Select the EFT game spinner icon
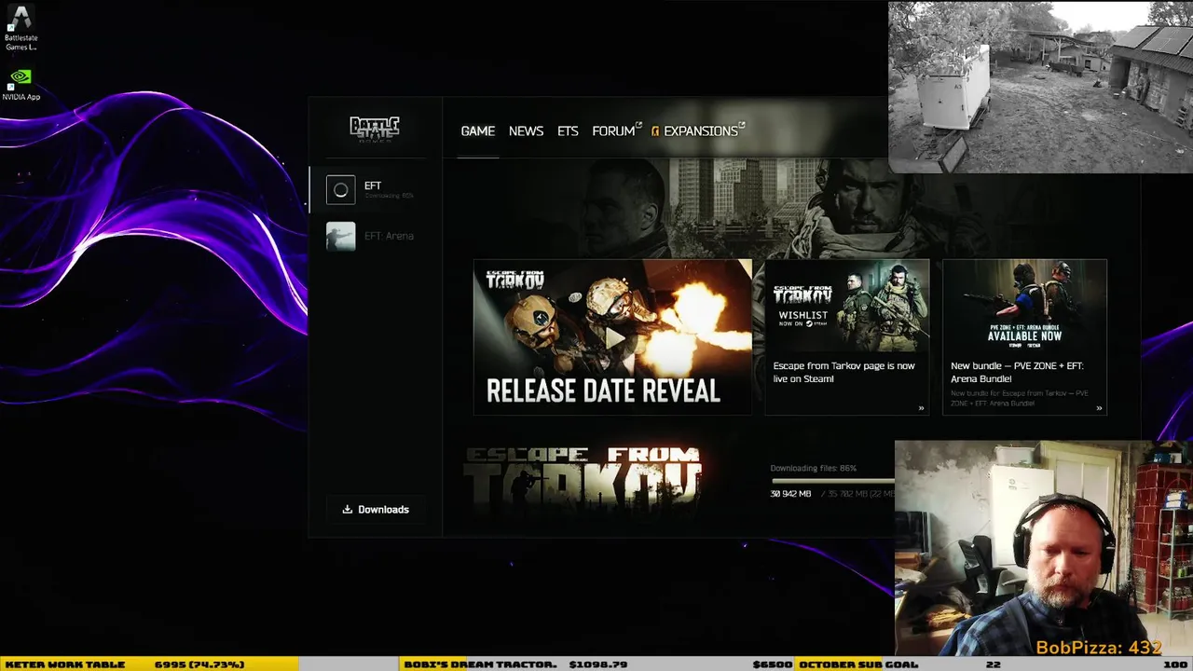This screenshot has width=1193, height=671. pyautogui.click(x=340, y=190)
